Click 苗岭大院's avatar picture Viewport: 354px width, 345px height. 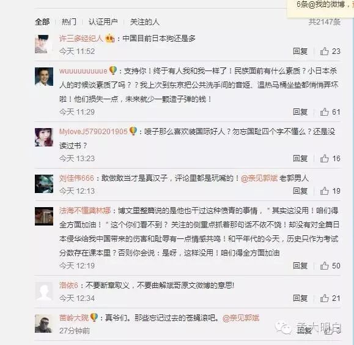[x=44, y=324]
